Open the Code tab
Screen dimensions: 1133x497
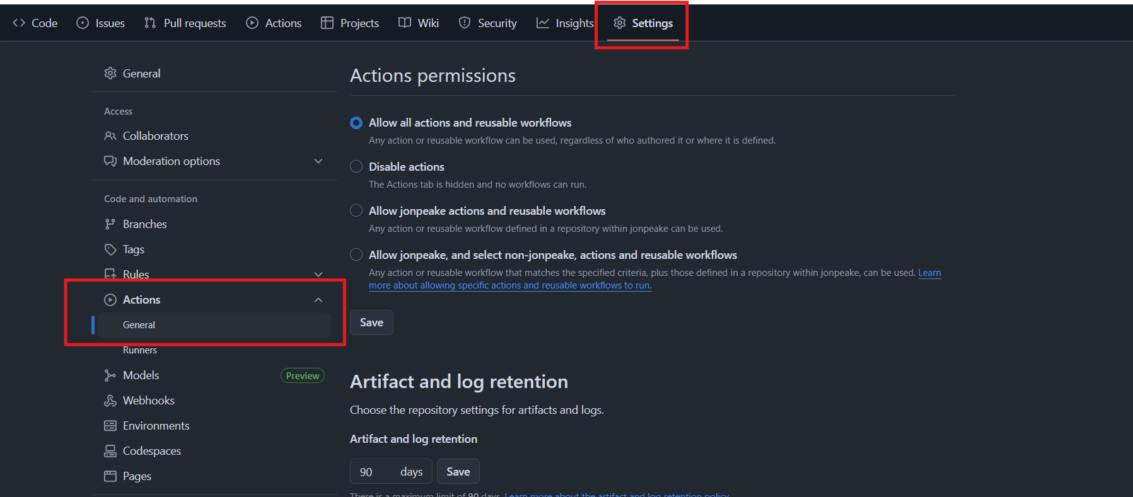pyautogui.click(x=35, y=23)
